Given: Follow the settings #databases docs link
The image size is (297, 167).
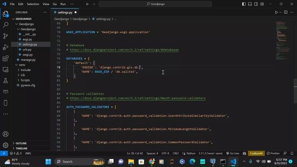Looking at the screenshot, I should (x=124, y=50).
